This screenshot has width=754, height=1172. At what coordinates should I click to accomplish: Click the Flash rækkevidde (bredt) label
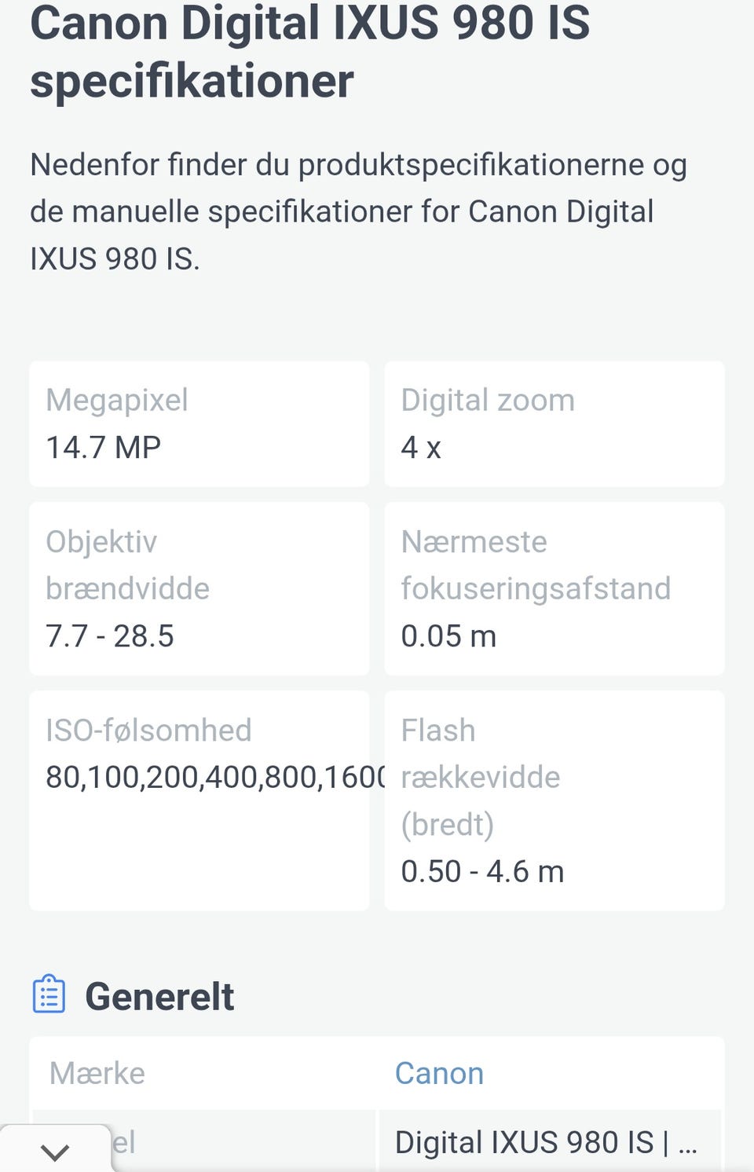point(480,777)
